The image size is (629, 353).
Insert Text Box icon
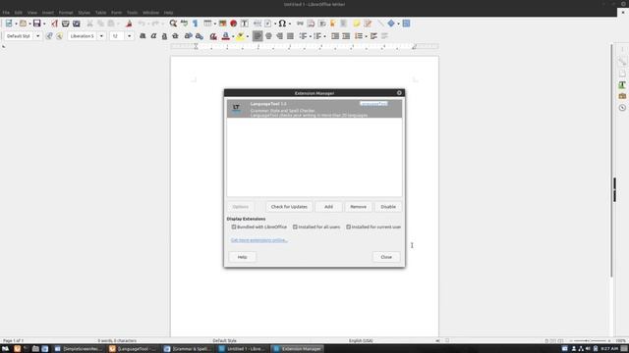[245, 24]
